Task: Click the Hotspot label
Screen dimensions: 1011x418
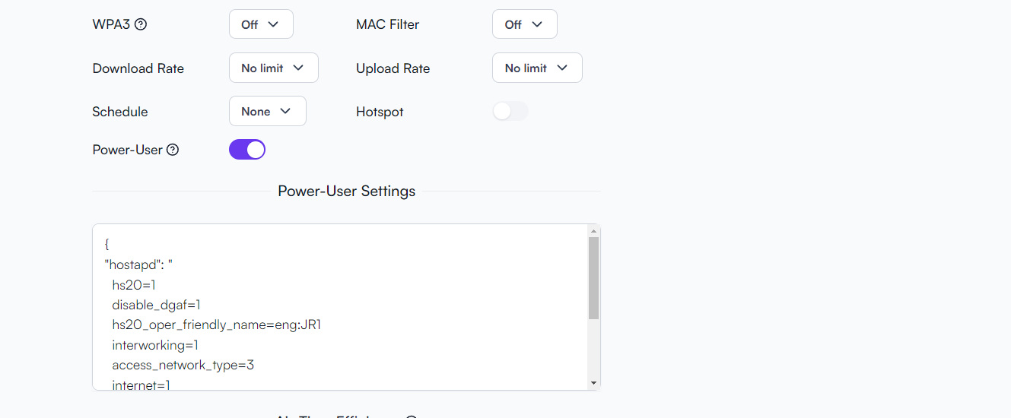Action: coord(380,112)
